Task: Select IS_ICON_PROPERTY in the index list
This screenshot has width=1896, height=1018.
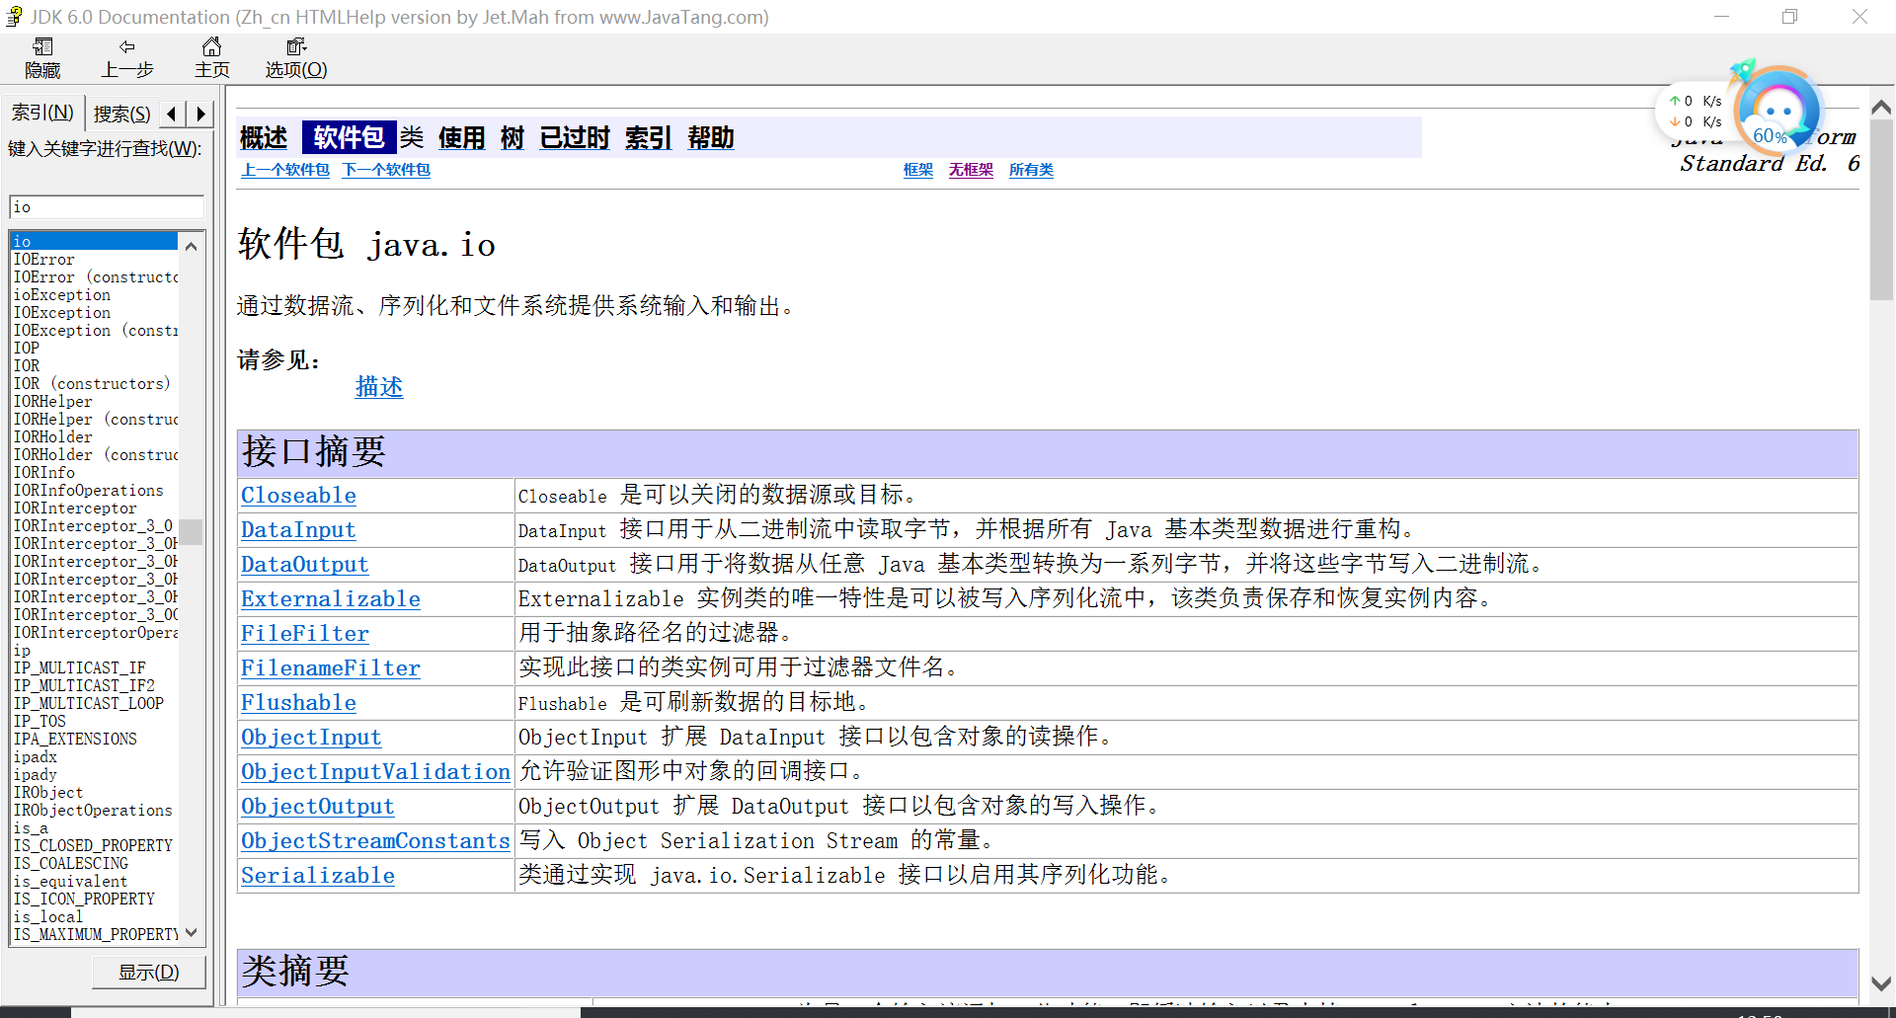Action: click(84, 900)
